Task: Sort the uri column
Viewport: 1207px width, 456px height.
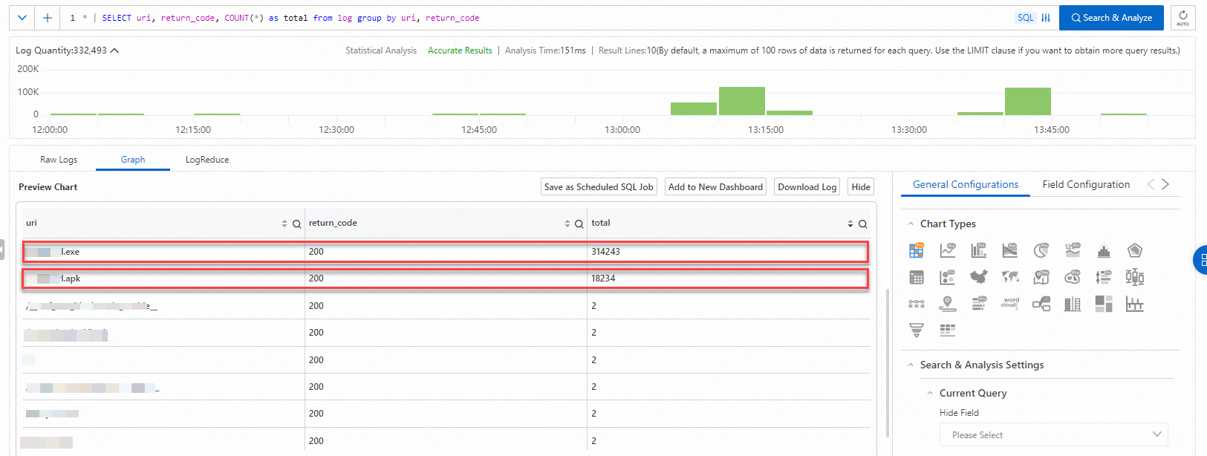Action: 284,224
